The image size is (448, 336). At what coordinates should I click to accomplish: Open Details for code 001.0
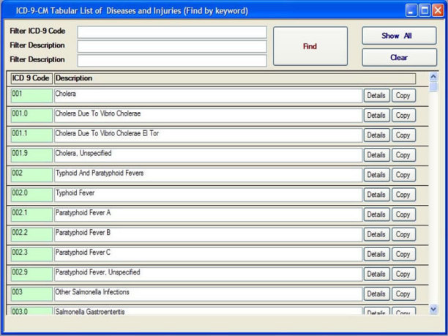click(x=376, y=116)
